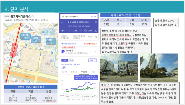Viewport: 185px width, 105px height.
Task: Select the 전체 기간 tab
Action: [74, 72]
